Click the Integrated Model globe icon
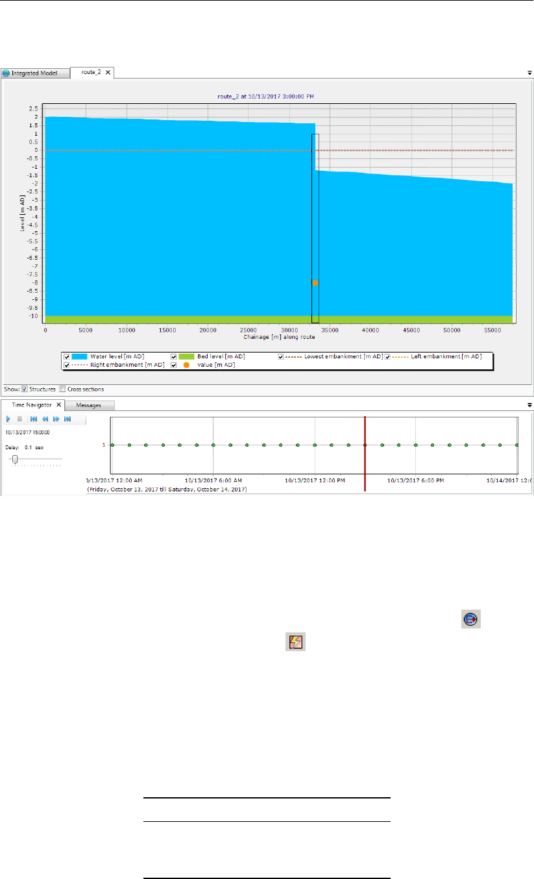 point(6,73)
